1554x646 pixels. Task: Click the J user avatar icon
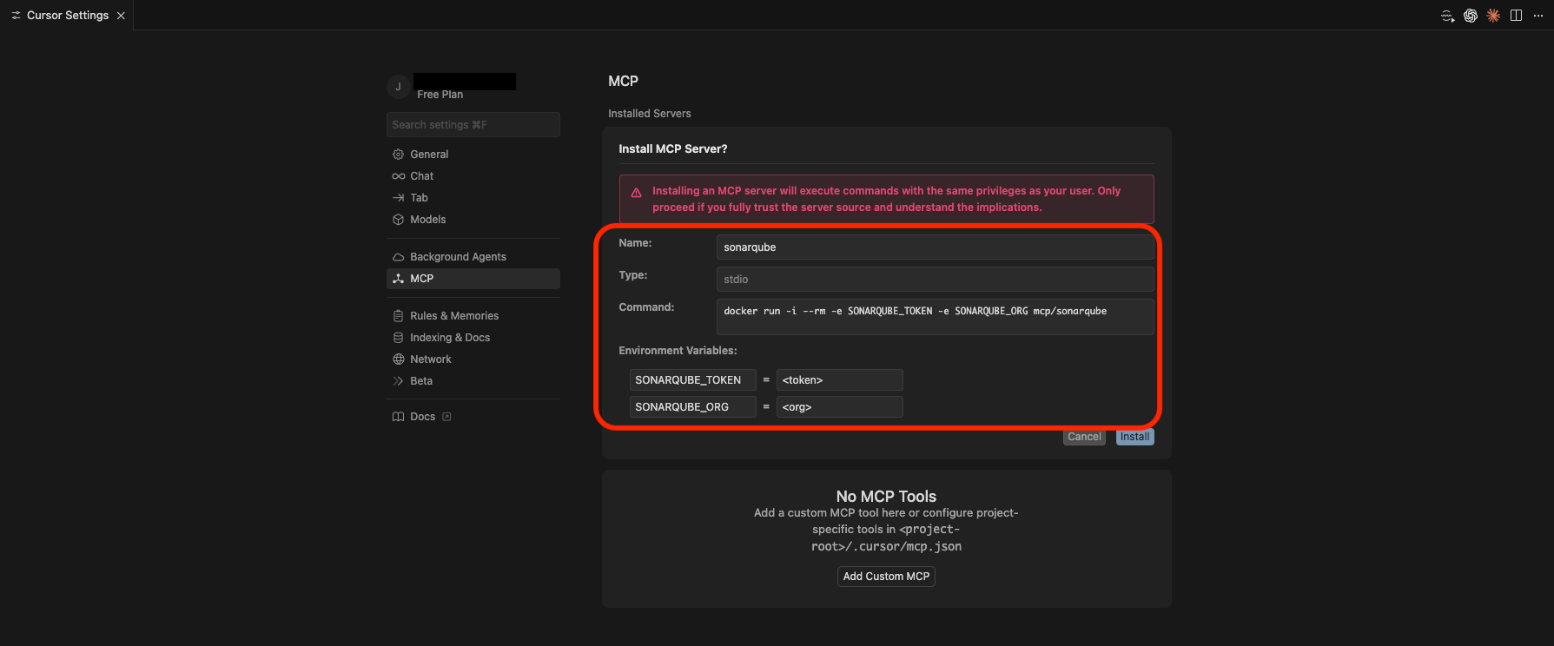click(x=398, y=87)
